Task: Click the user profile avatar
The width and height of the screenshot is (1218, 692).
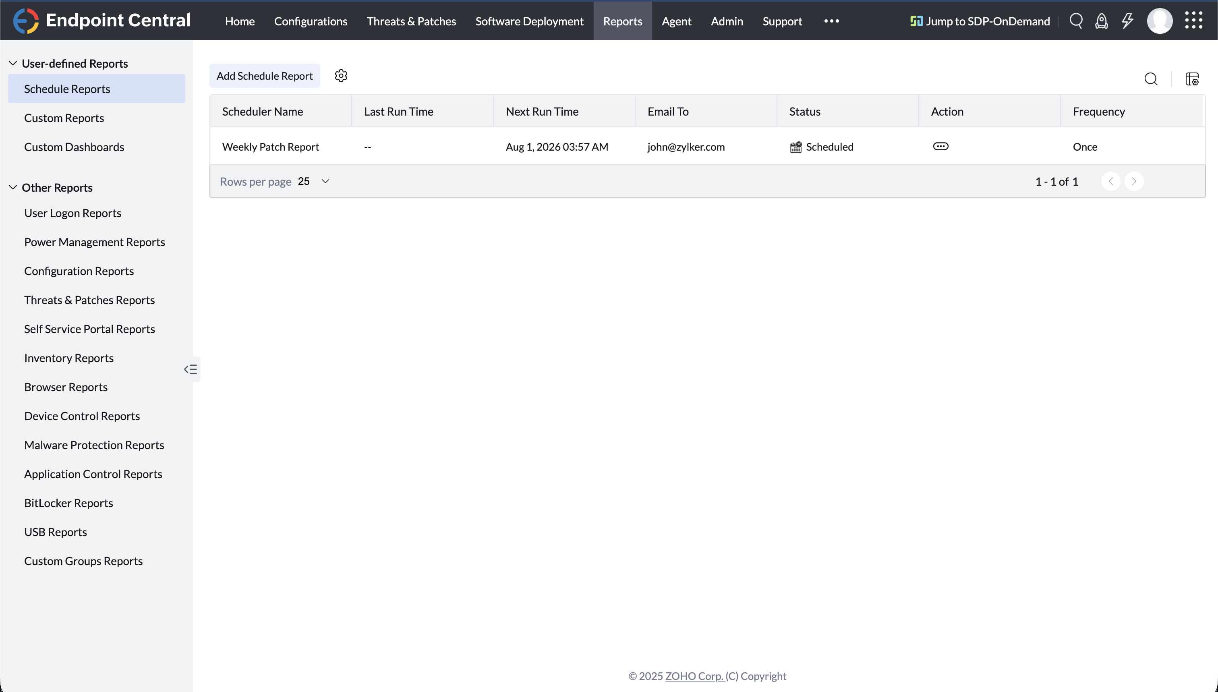Action: pos(1160,21)
